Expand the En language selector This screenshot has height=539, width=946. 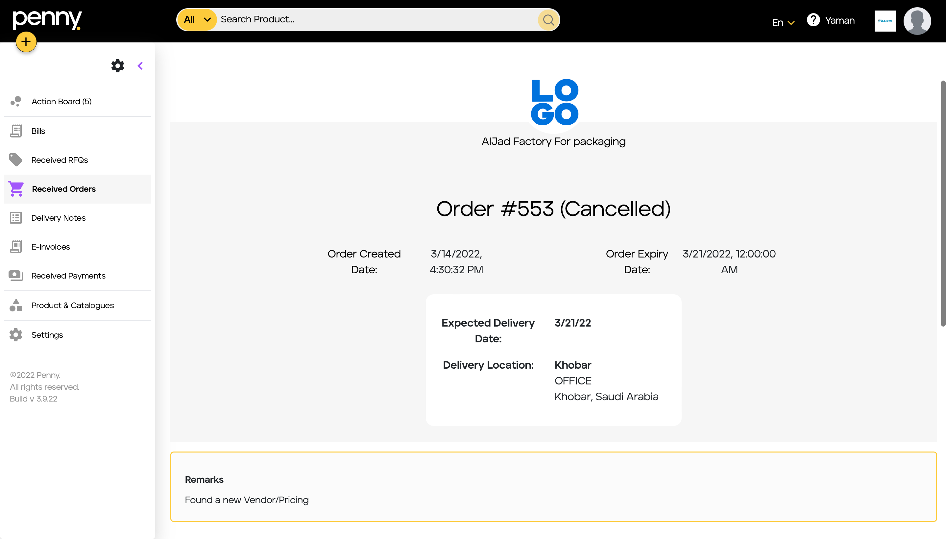pos(783,23)
